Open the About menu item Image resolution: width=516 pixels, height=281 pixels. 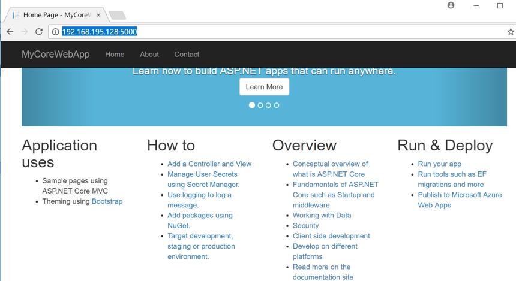click(149, 55)
